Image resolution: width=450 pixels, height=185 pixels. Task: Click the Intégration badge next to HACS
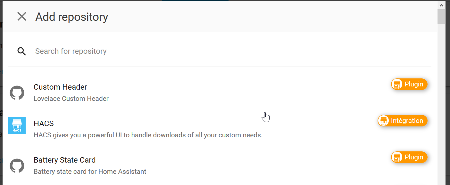(x=402, y=121)
